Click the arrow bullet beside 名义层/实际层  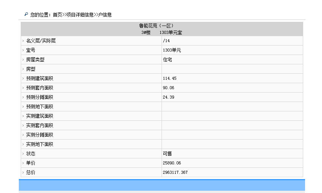pos(23,41)
